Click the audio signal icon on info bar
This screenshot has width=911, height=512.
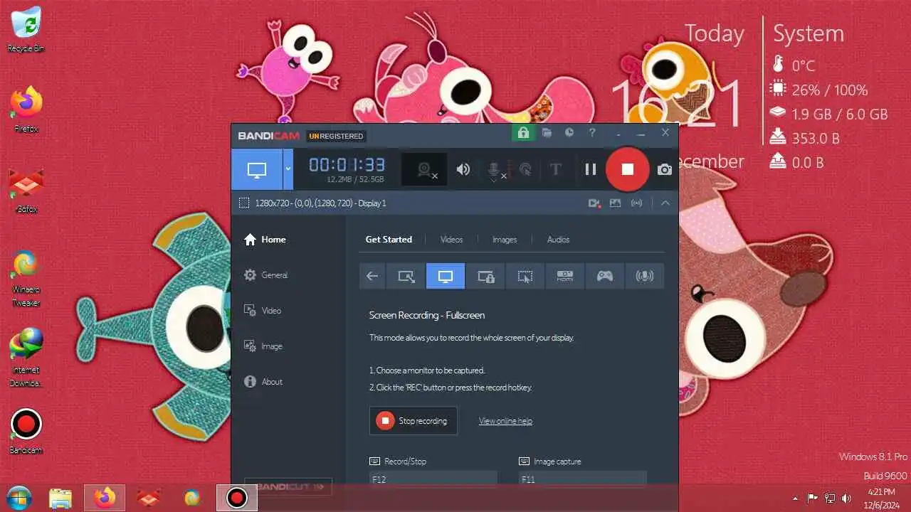tap(636, 203)
